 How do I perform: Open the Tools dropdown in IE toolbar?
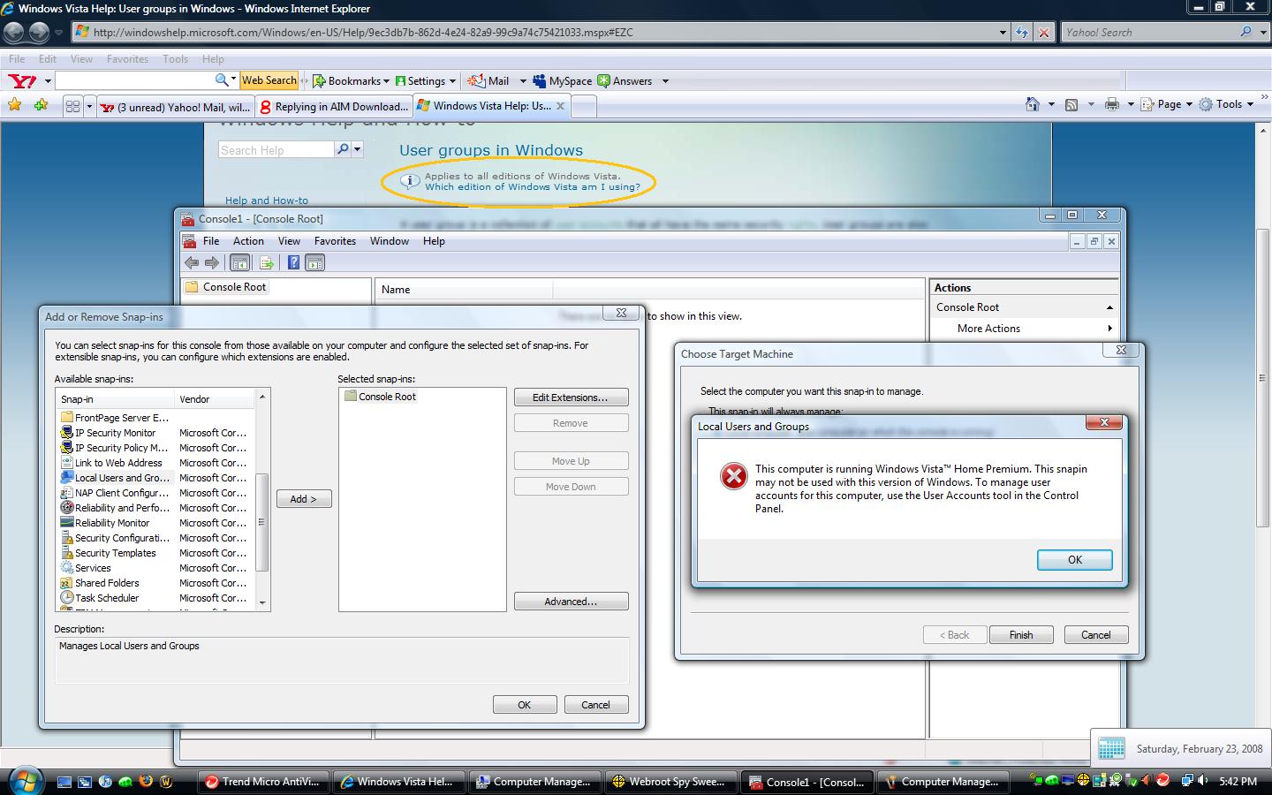click(1227, 104)
